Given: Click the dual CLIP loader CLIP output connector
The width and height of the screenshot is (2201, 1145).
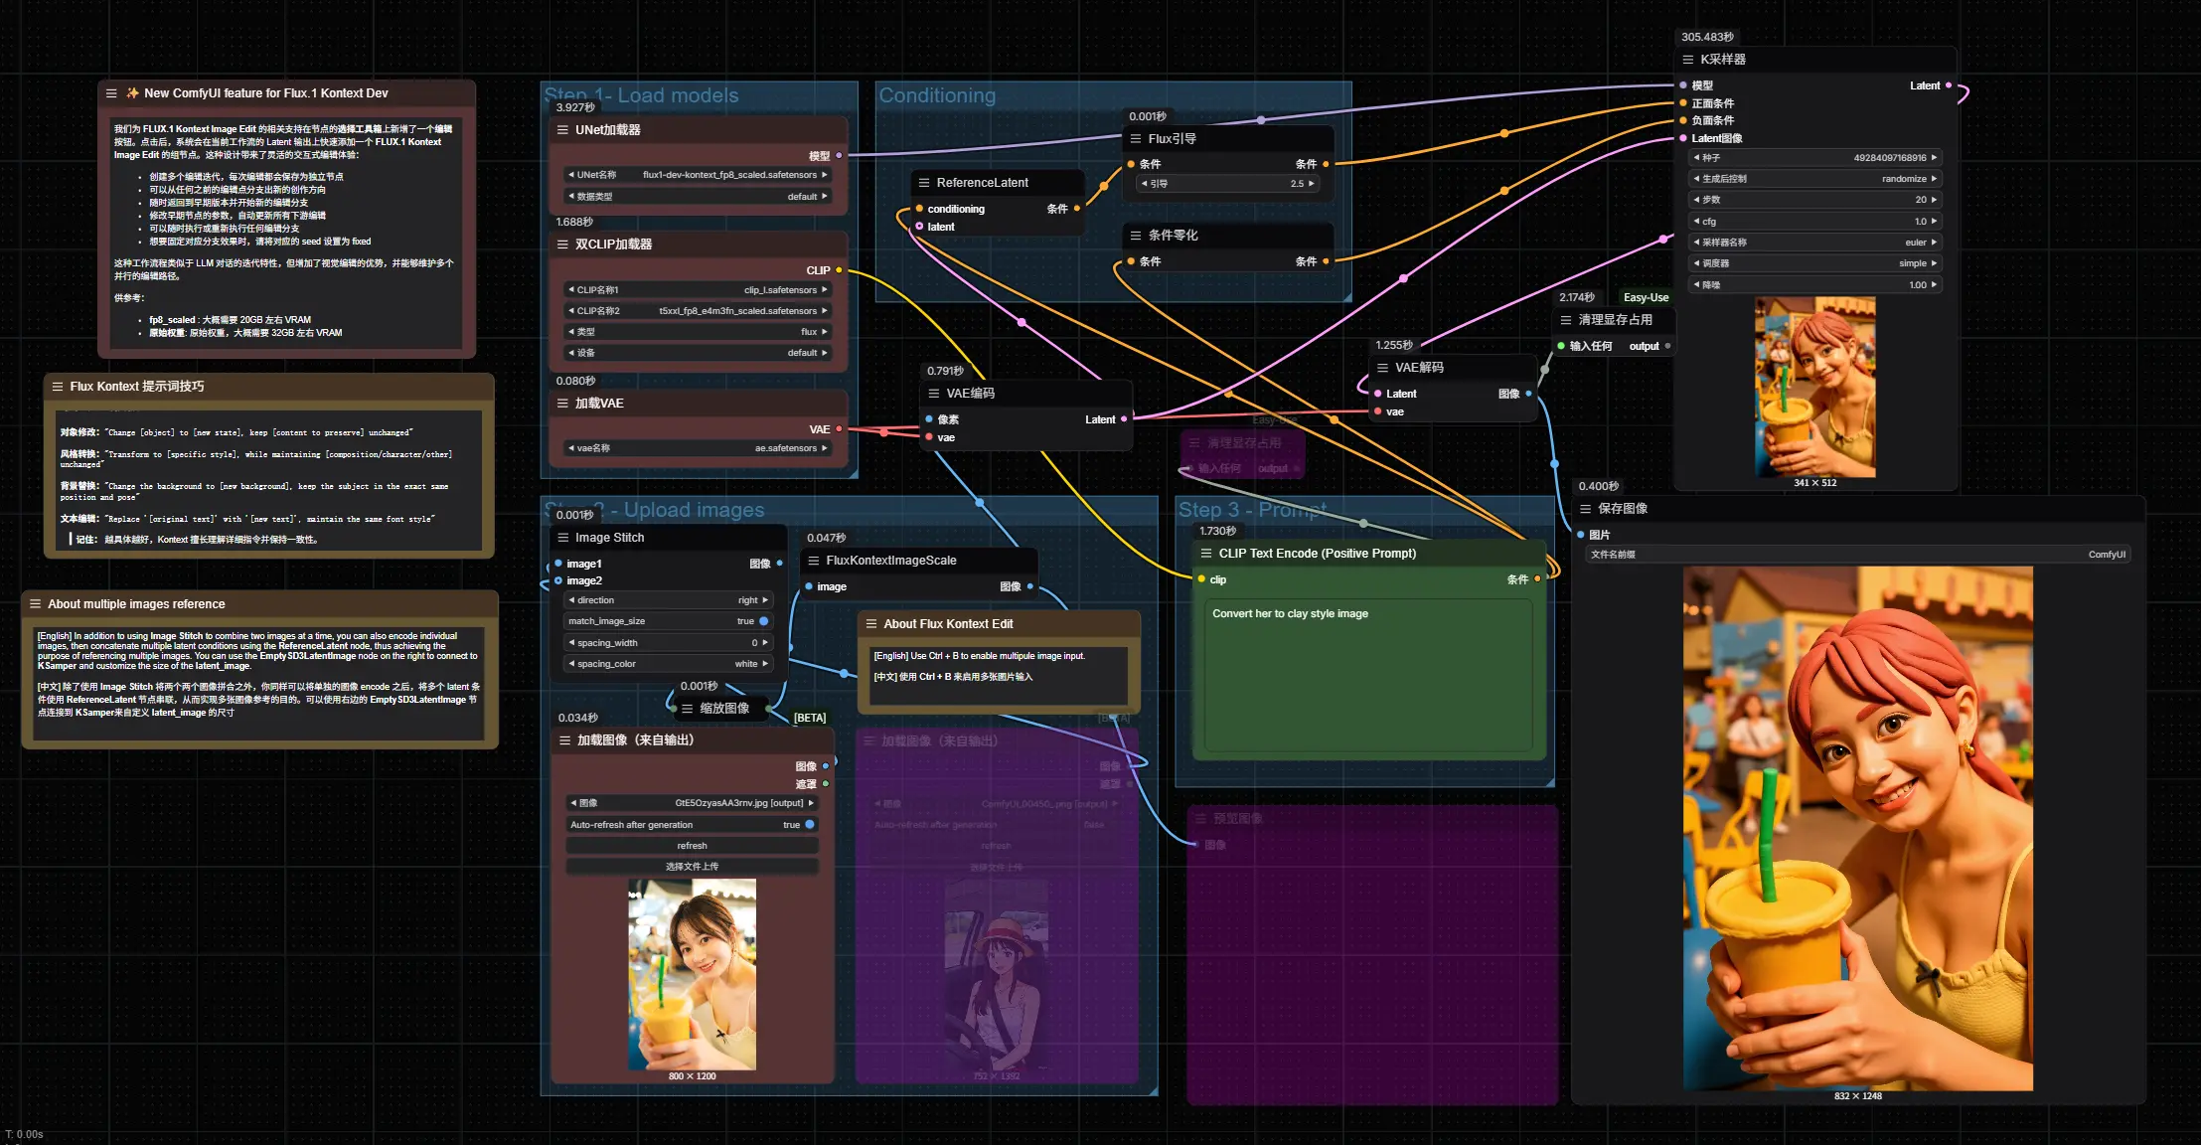Looking at the screenshot, I should [839, 270].
